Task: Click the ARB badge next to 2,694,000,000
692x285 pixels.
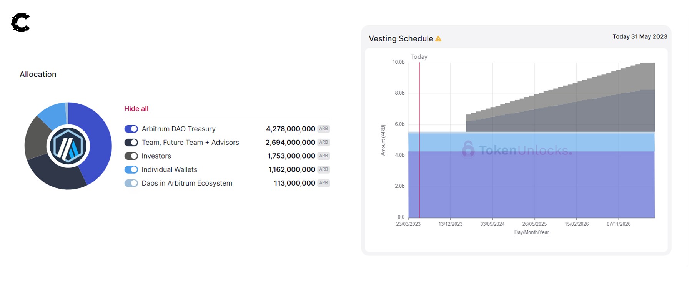Action: [324, 142]
